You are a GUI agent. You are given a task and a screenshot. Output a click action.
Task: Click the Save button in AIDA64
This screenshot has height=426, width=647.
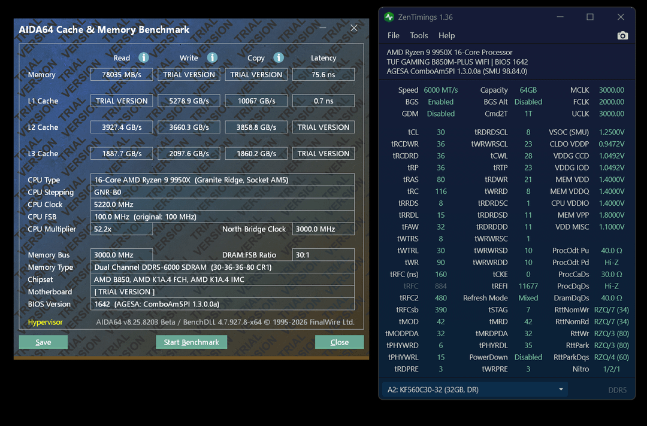(x=43, y=342)
